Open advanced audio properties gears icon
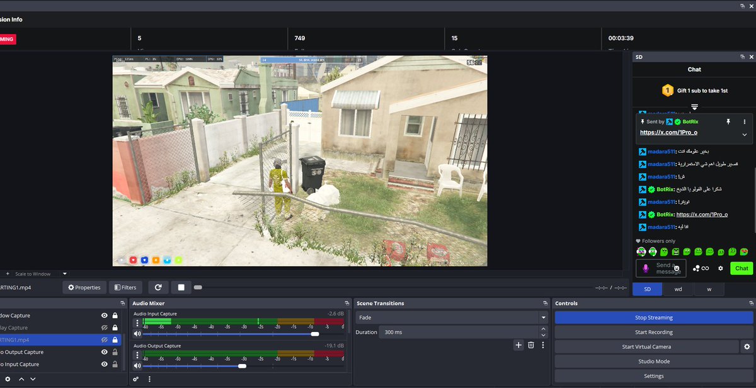This screenshot has width=756, height=388. point(136,379)
